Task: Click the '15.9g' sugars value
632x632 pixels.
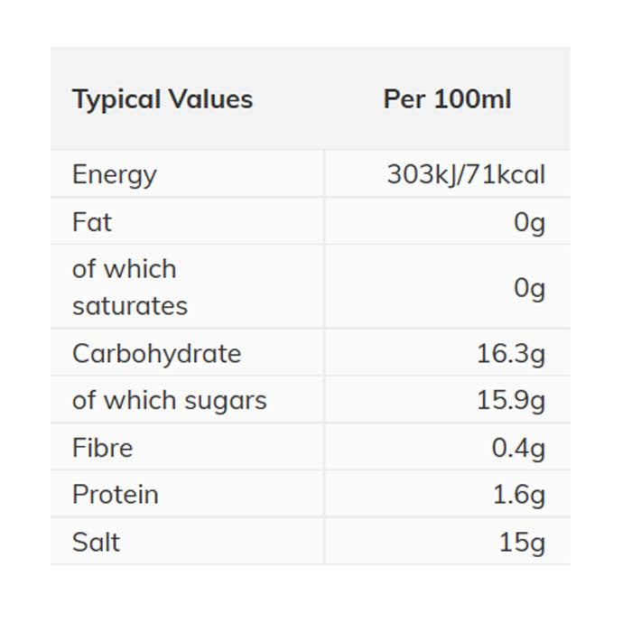Action: [511, 400]
